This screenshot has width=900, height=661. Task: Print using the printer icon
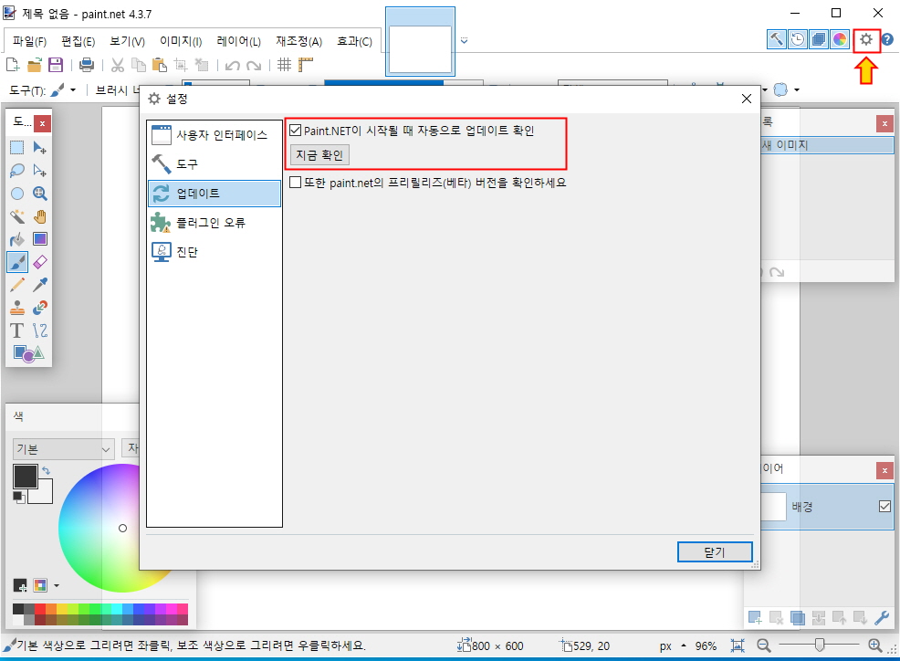(87, 65)
